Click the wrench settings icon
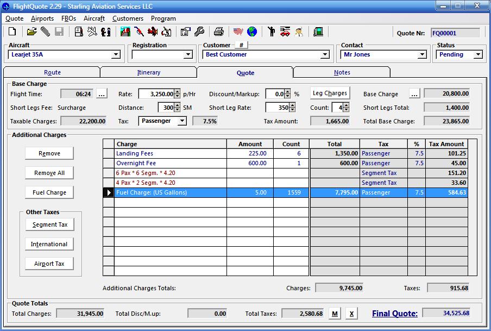 (x=199, y=32)
